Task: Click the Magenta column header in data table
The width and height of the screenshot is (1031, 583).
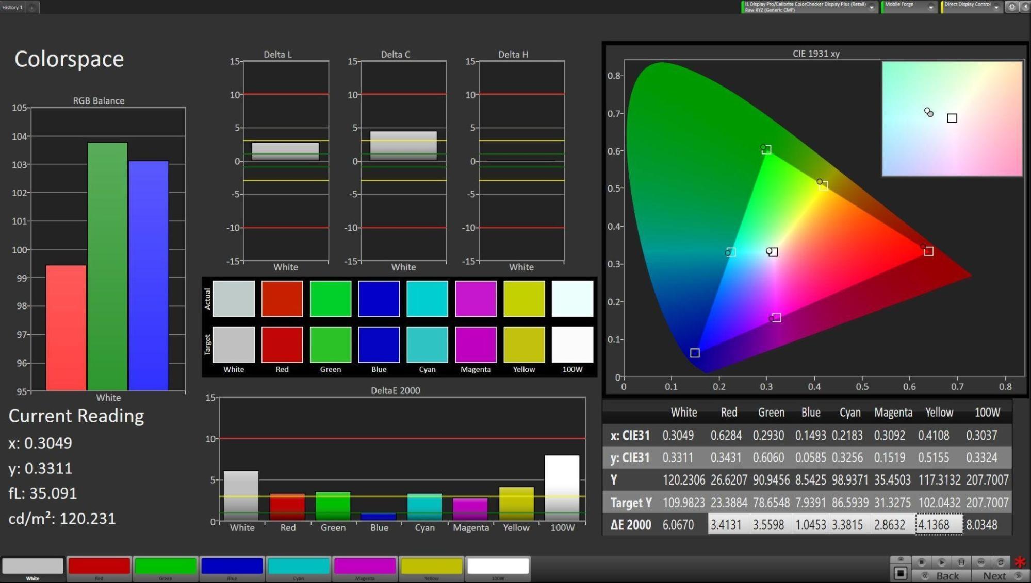Action: (893, 413)
